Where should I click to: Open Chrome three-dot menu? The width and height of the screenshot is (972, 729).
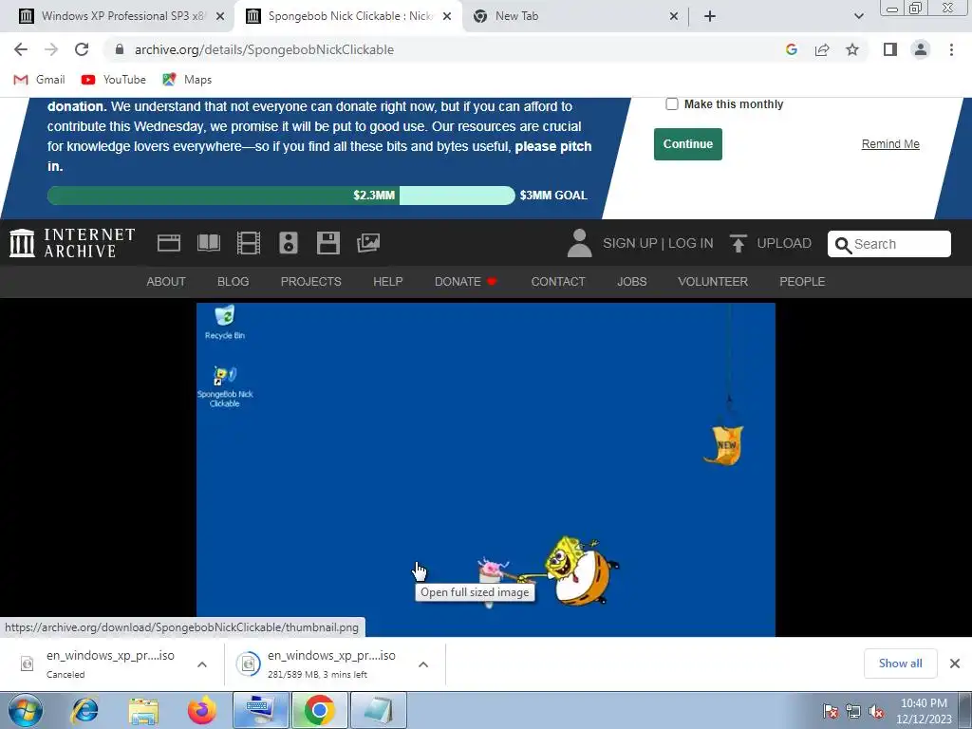click(951, 49)
